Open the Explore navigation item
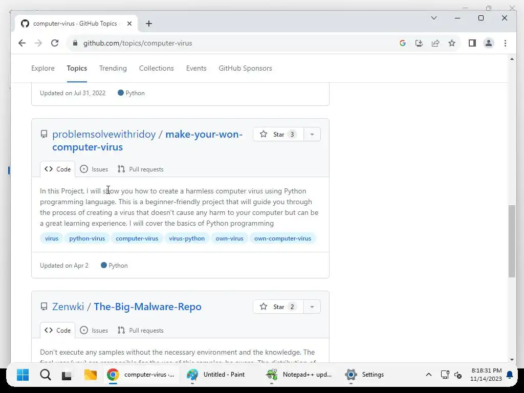Viewport: 524px width, 393px height. (x=43, y=68)
